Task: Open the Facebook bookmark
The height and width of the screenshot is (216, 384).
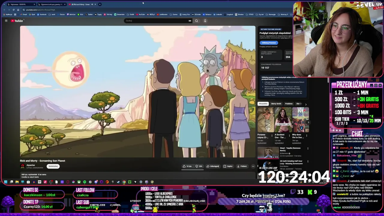Action: tap(42, 14)
